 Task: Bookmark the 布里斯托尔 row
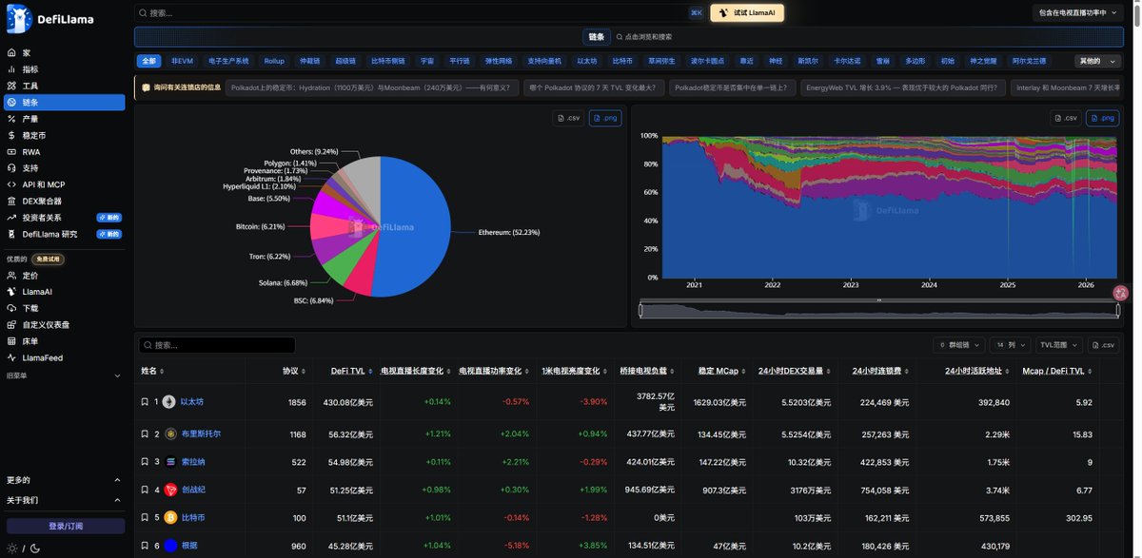coord(145,433)
